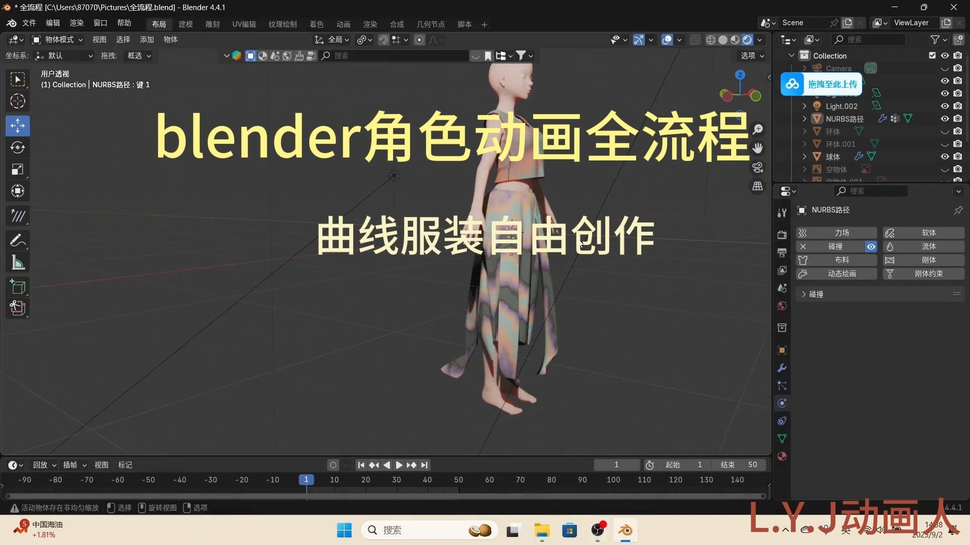
Task: Toggle snapping magnet in header
Action: click(x=384, y=40)
